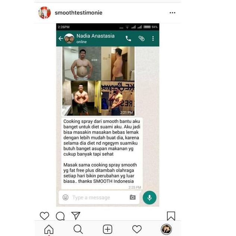236x236 pixels.
Task: Create new post plus icon
Action: (x=107, y=229)
